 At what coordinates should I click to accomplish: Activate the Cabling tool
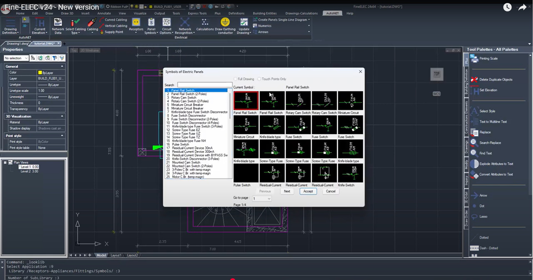pos(92,26)
